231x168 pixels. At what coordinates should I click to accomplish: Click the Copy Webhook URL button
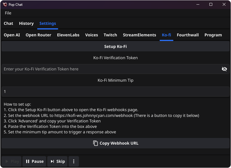click(x=115, y=143)
